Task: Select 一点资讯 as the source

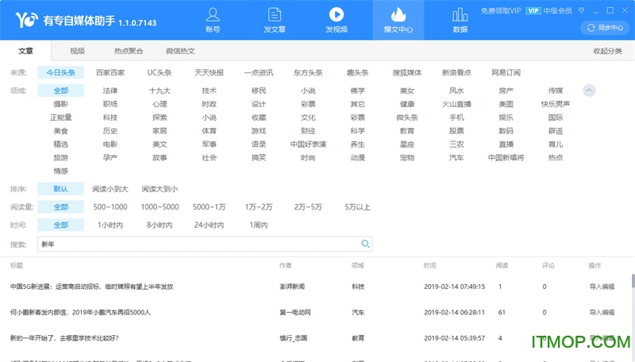Action: 259,72
